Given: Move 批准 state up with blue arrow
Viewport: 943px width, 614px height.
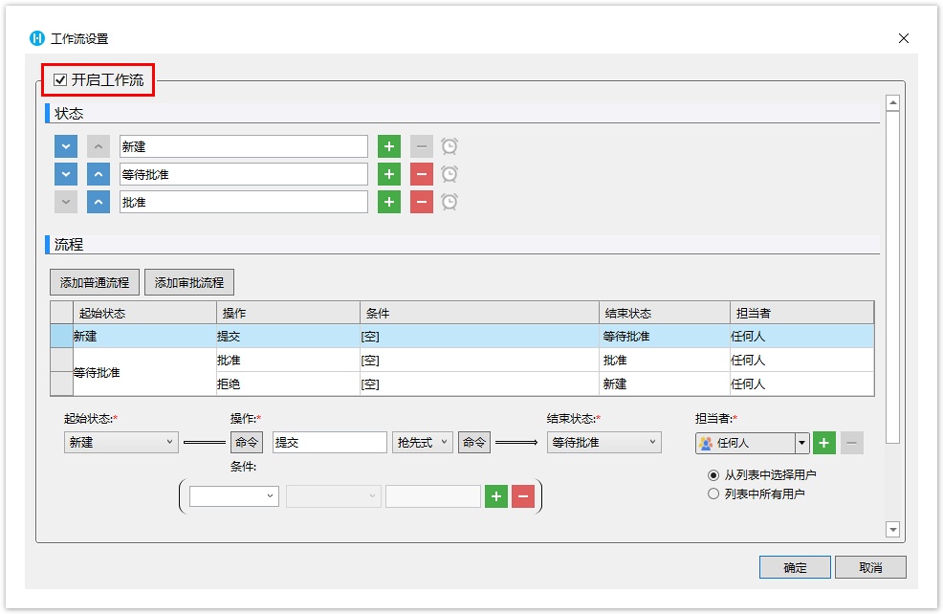Looking at the screenshot, I should [99, 202].
